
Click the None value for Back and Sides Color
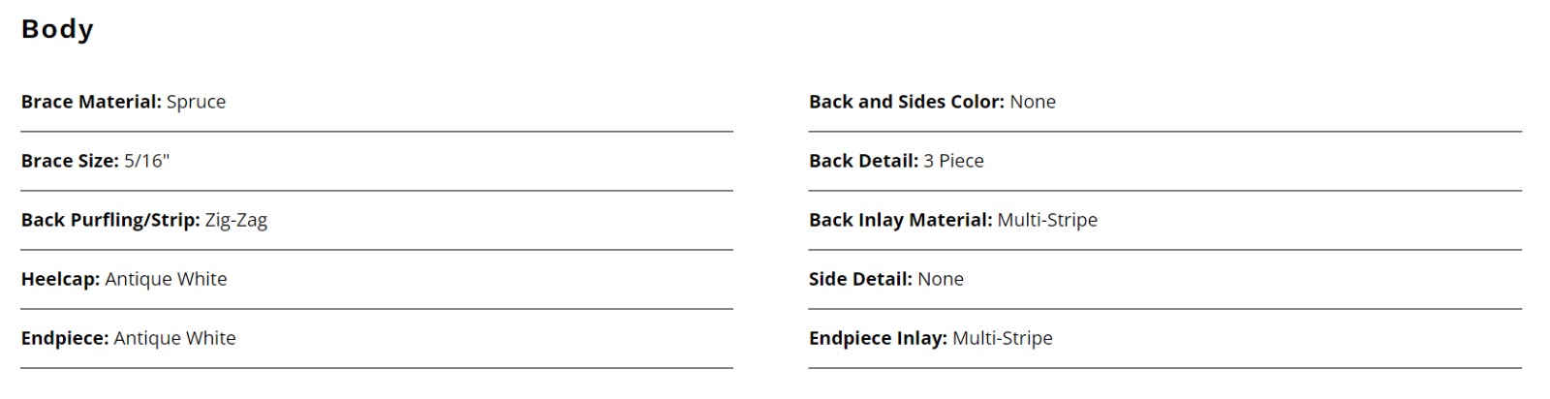tap(1033, 102)
